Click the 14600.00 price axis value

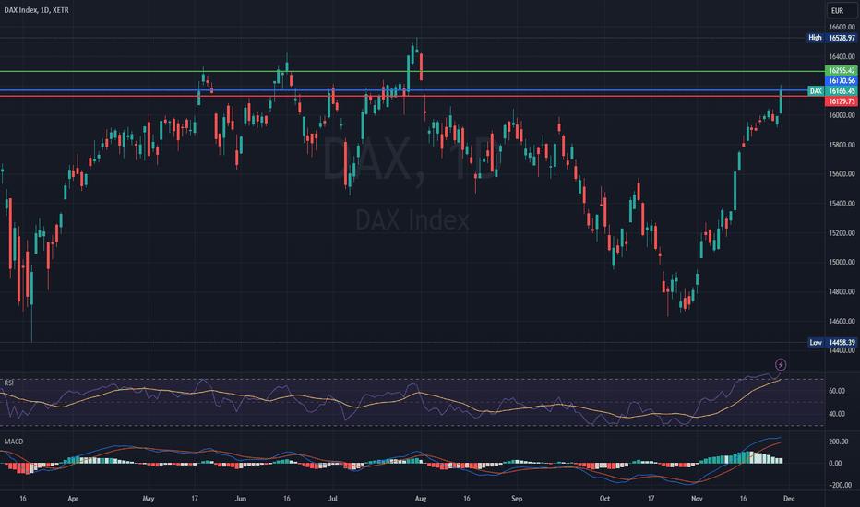tap(842, 321)
